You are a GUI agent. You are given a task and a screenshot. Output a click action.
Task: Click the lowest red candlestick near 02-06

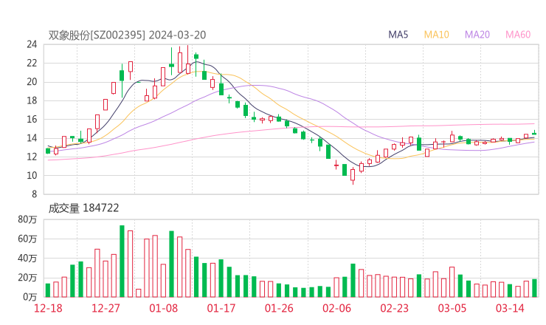tap(353, 175)
